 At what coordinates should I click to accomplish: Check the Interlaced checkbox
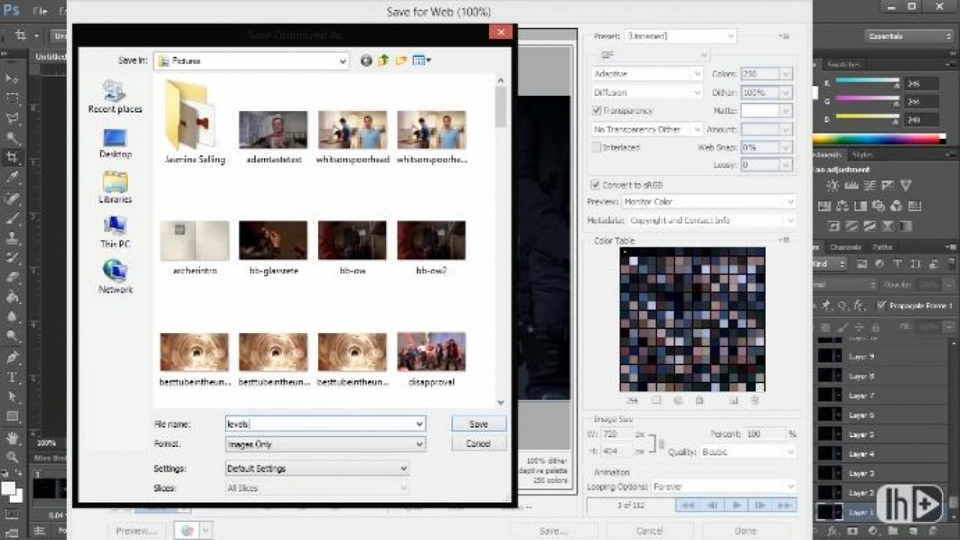coord(595,147)
